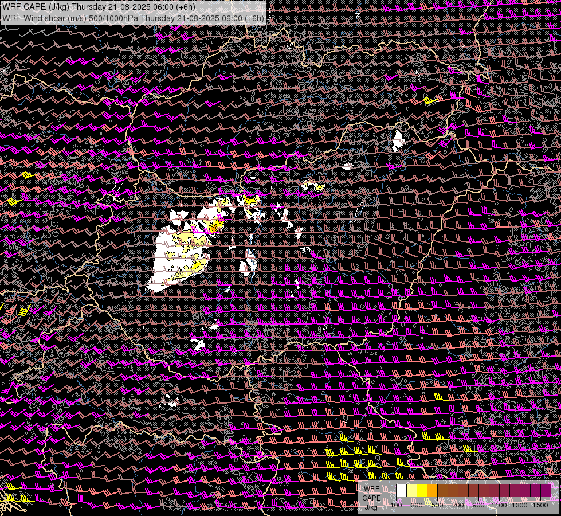The image size is (561, 516).
Task: Click the rightmost purple legend swatch
Action: 546,490
